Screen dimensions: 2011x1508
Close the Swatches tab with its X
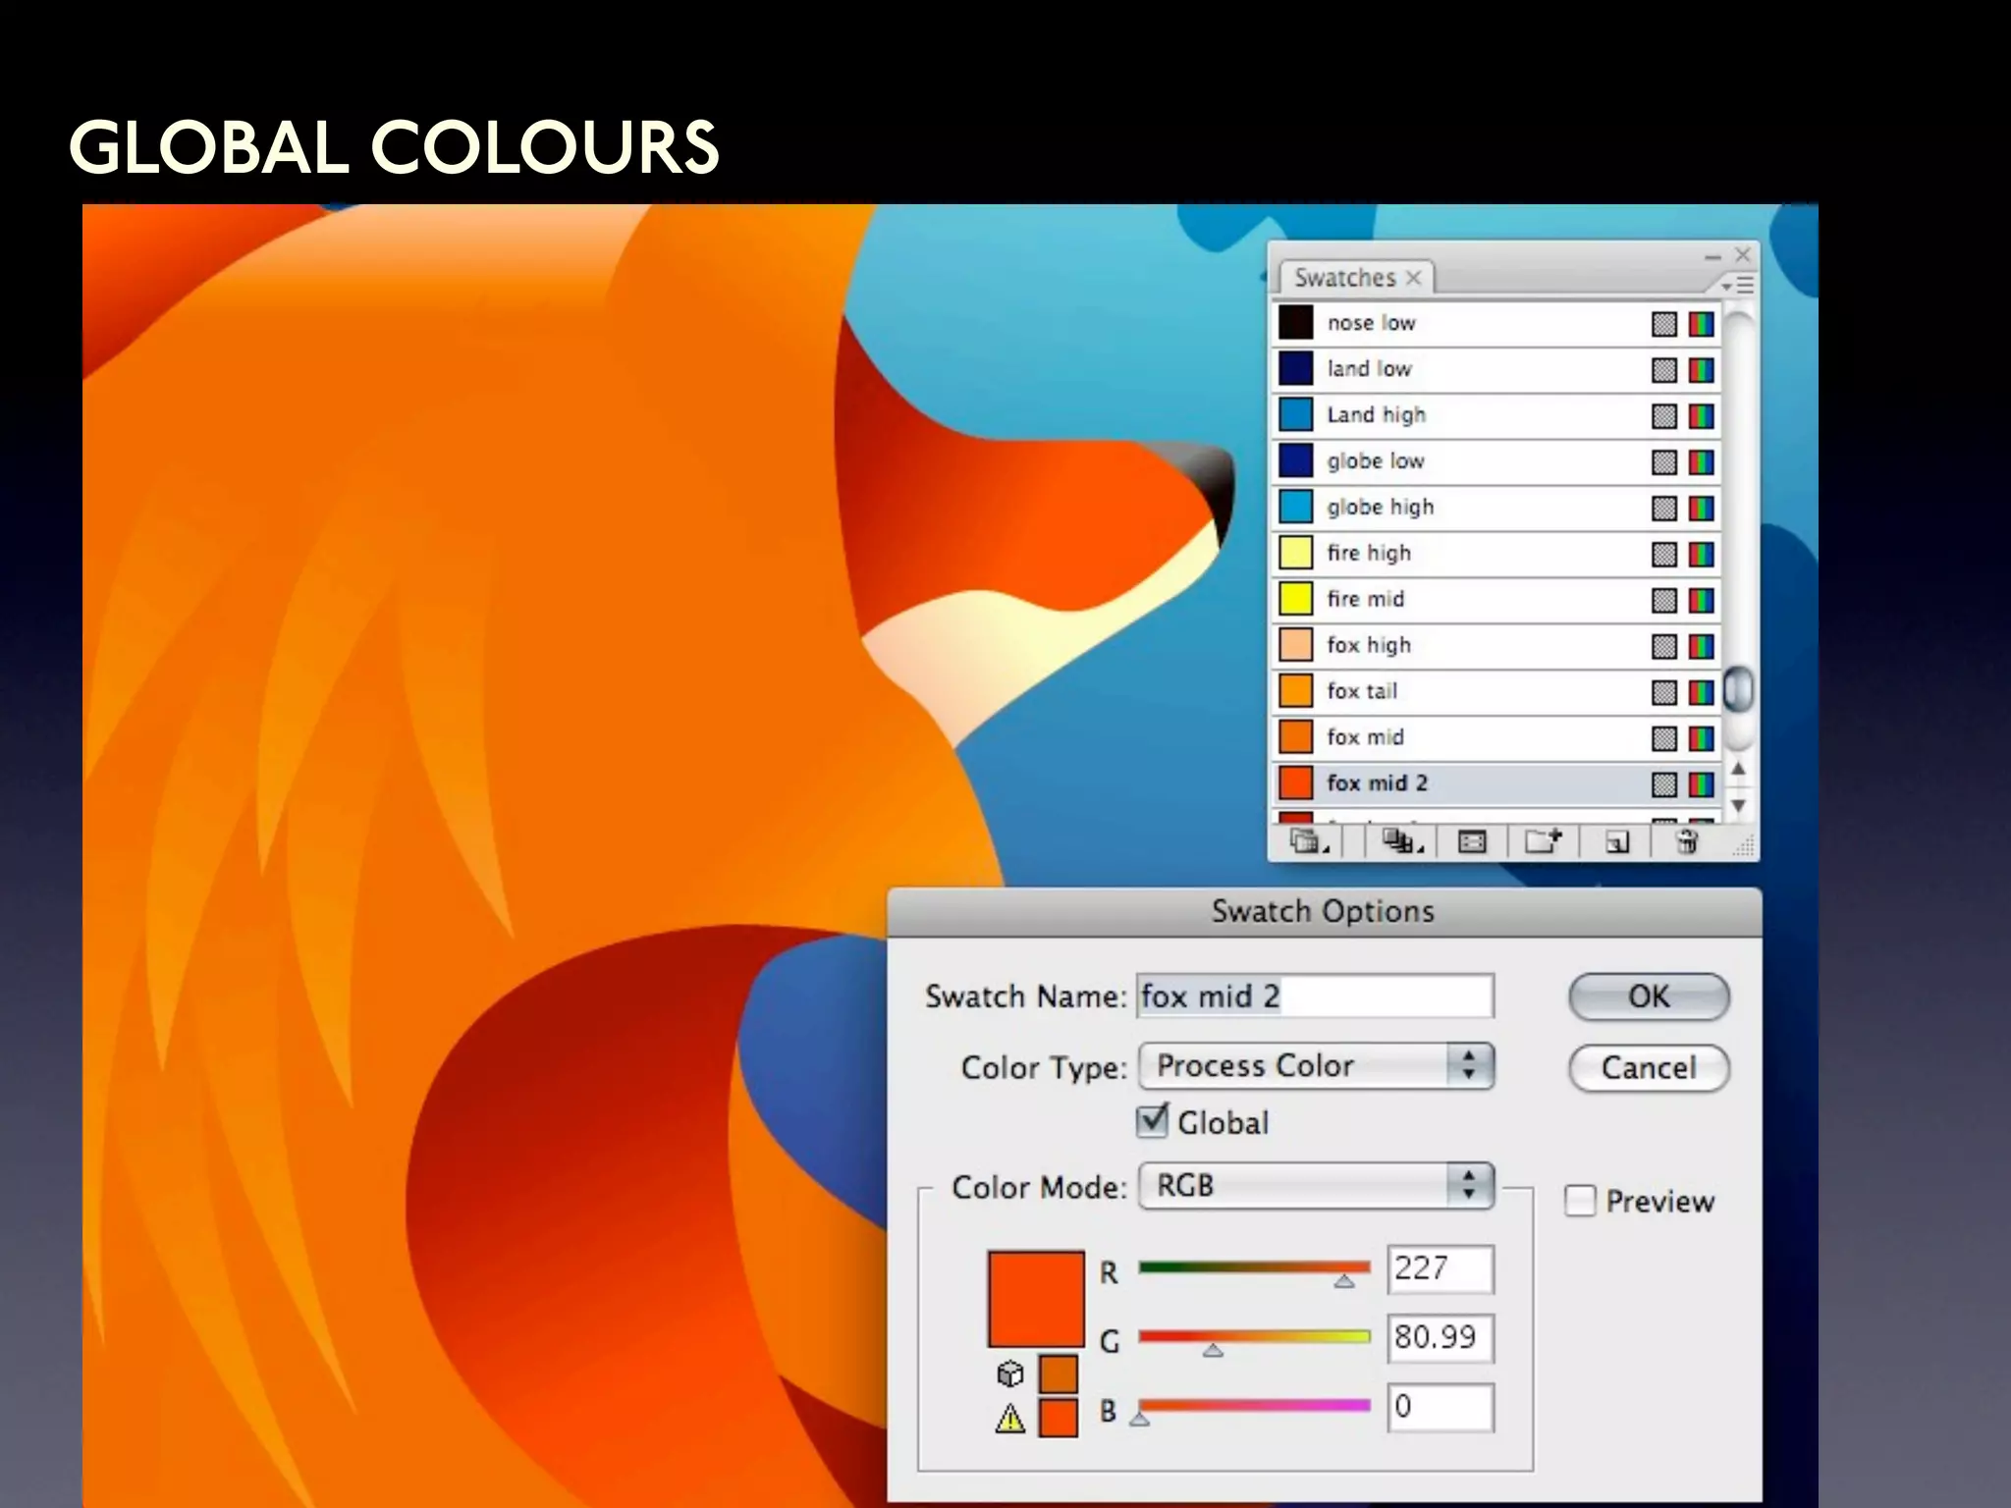click(1414, 278)
